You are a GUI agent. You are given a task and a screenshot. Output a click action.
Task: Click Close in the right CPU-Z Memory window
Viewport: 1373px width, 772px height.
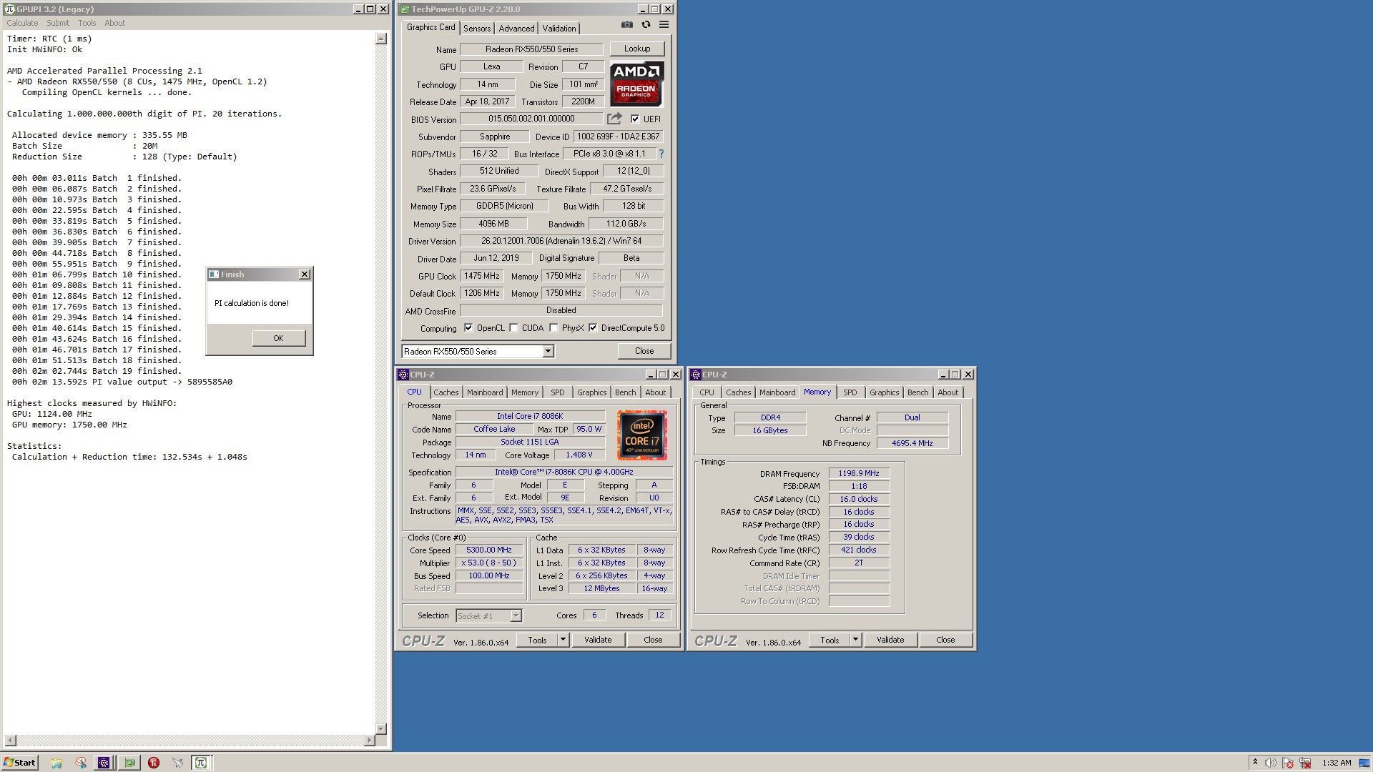pos(945,640)
